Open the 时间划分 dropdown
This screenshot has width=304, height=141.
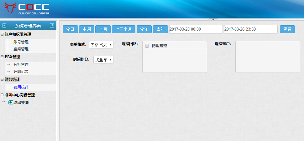click(x=103, y=60)
